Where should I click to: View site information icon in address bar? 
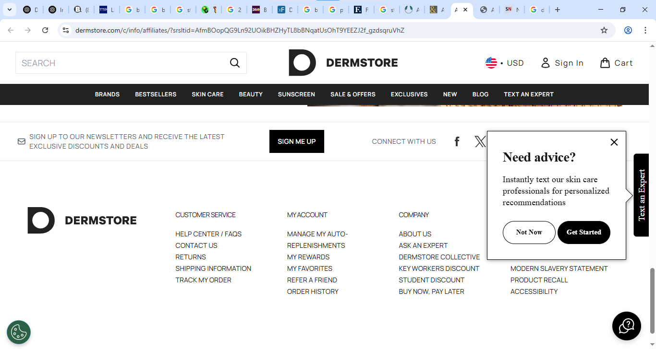click(66, 30)
